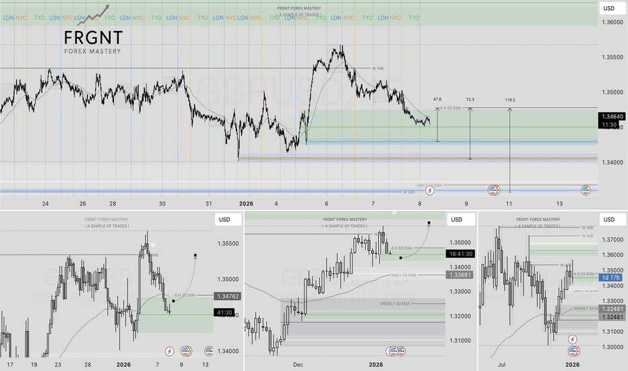The height and width of the screenshot is (371, 628).
Task: Click the lightning icon in bottom-left chart
Action: click(x=169, y=351)
